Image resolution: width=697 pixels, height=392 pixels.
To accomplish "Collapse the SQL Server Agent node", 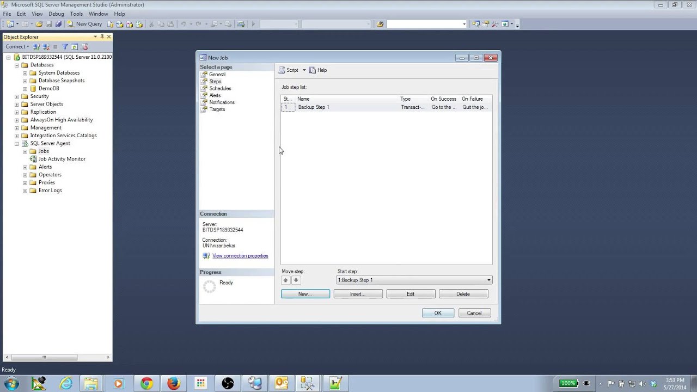I will pyautogui.click(x=17, y=144).
